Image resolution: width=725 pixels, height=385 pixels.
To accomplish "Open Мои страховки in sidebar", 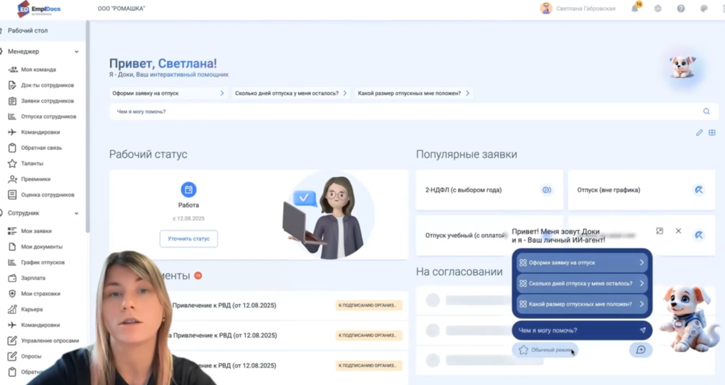I will coord(40,294).
